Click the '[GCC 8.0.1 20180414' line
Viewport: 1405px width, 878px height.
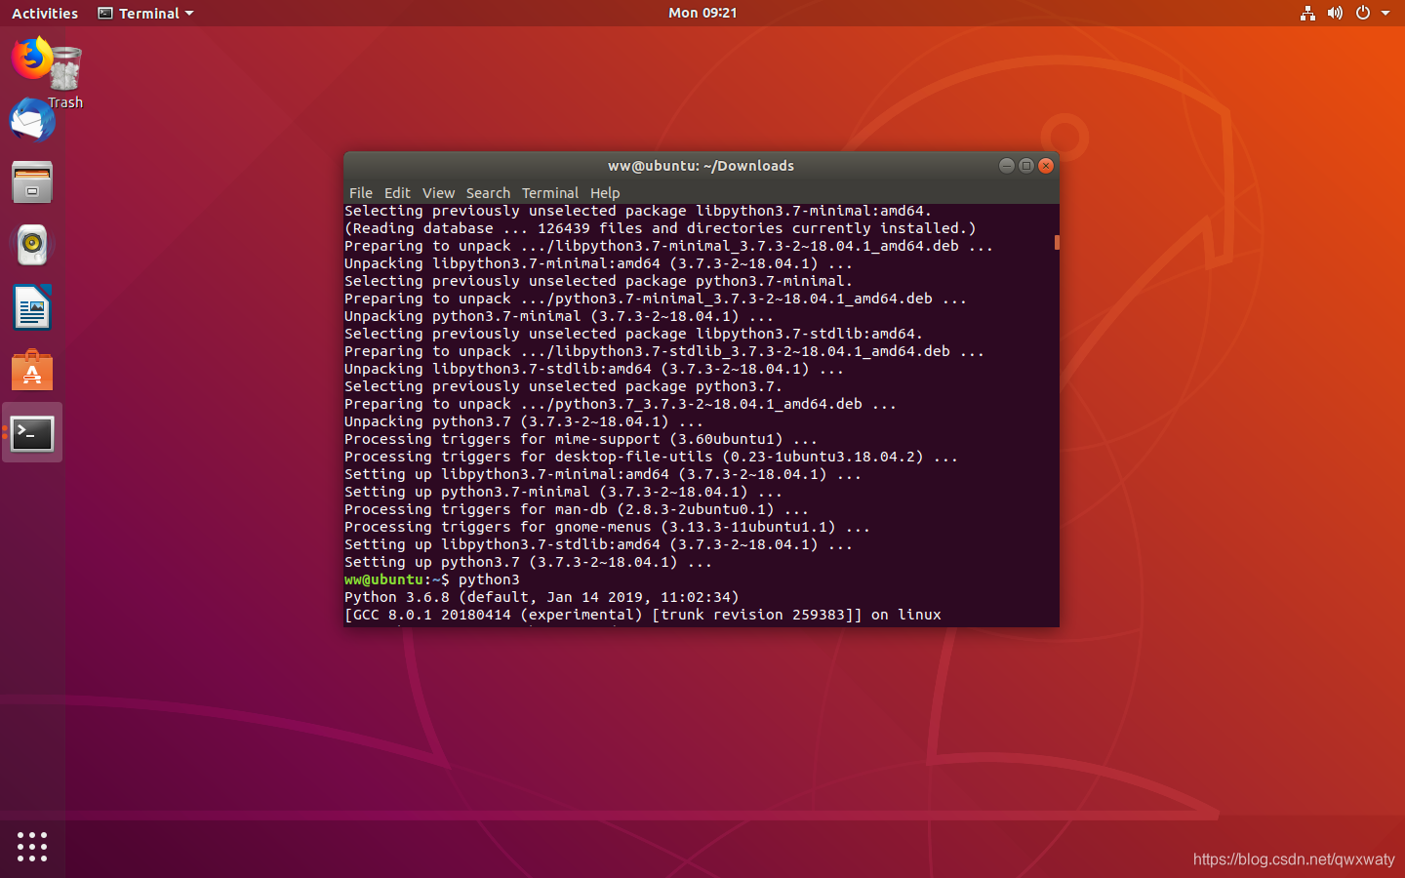pos(643,615)
